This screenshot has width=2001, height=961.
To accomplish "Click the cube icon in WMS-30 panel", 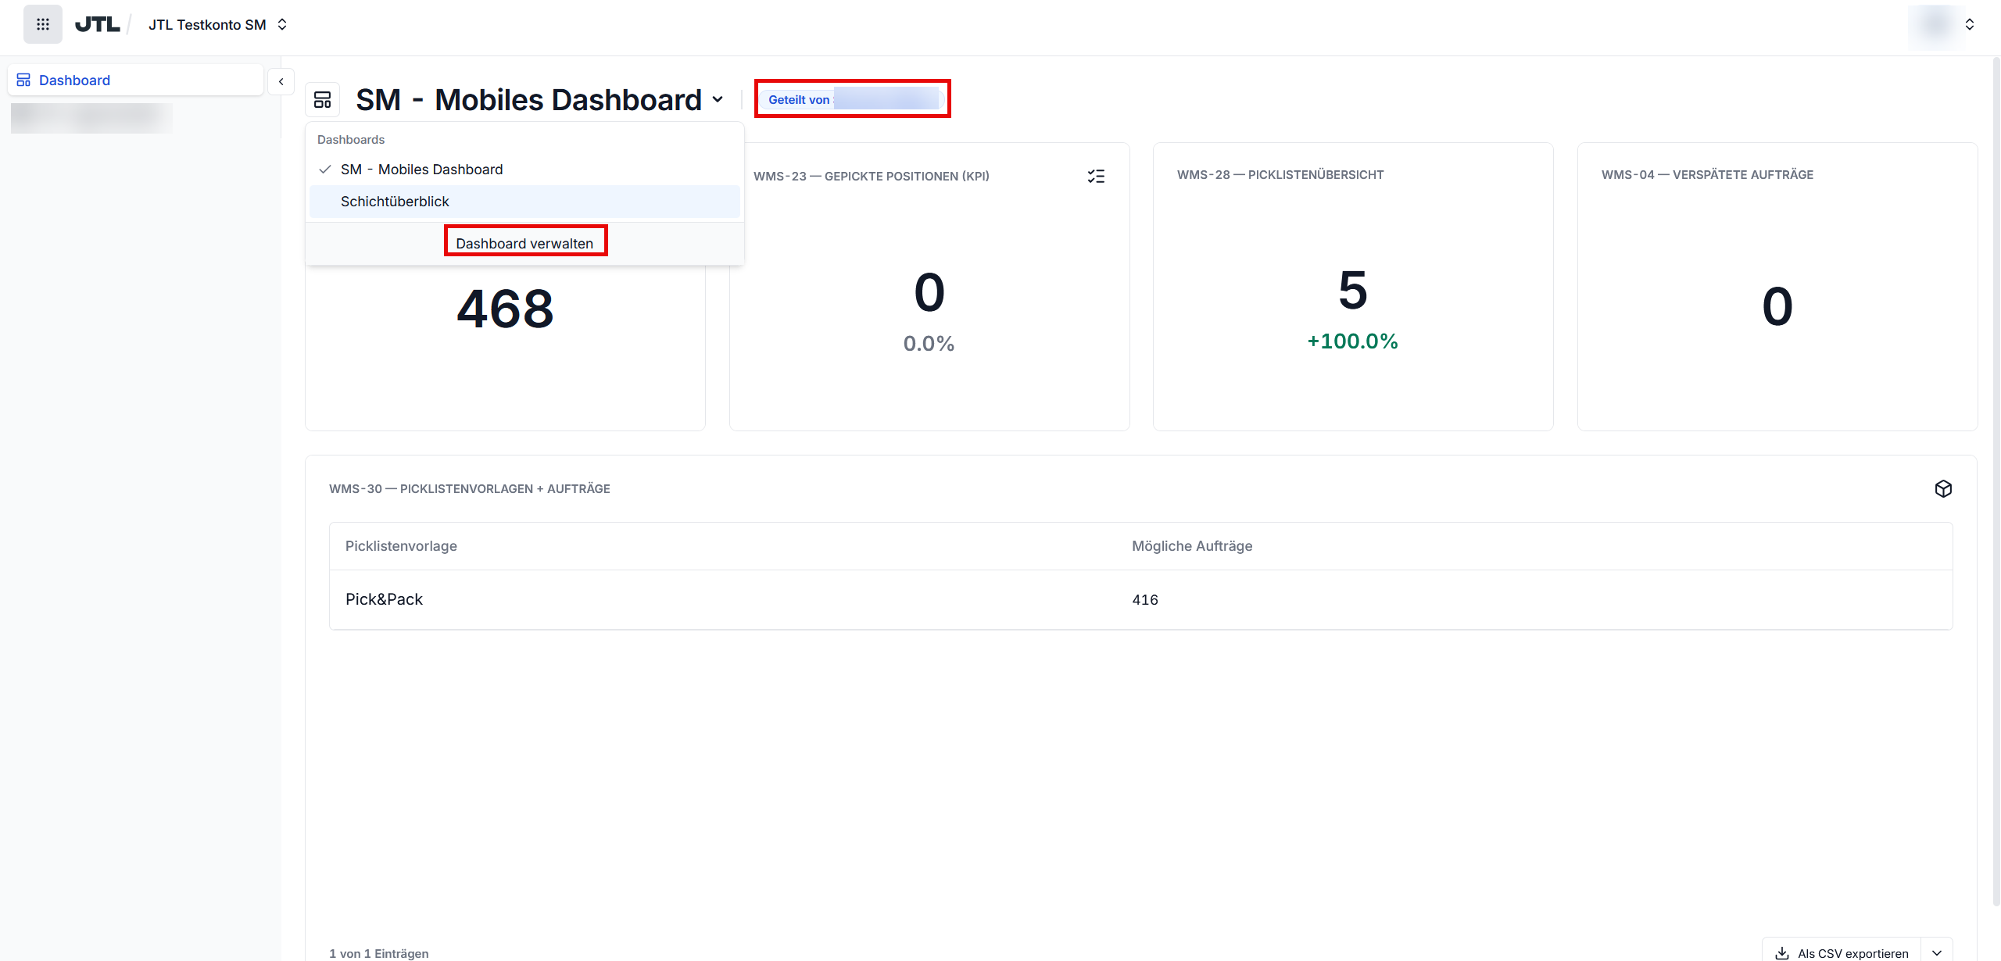I will point(1943,489).
